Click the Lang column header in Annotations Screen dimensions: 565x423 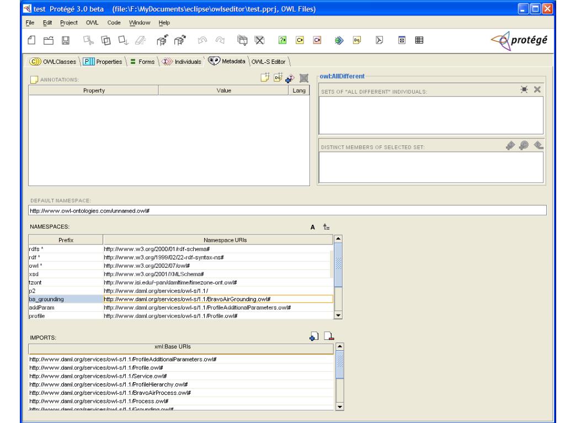[299, 90]
